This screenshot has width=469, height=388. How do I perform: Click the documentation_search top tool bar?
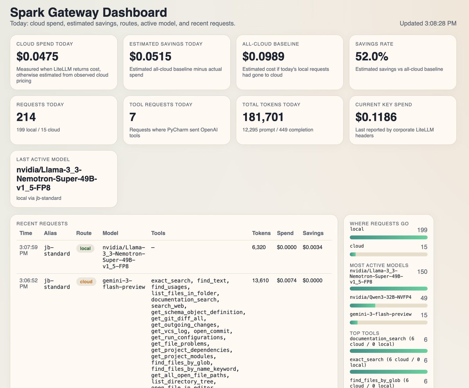tap(388, 351)
